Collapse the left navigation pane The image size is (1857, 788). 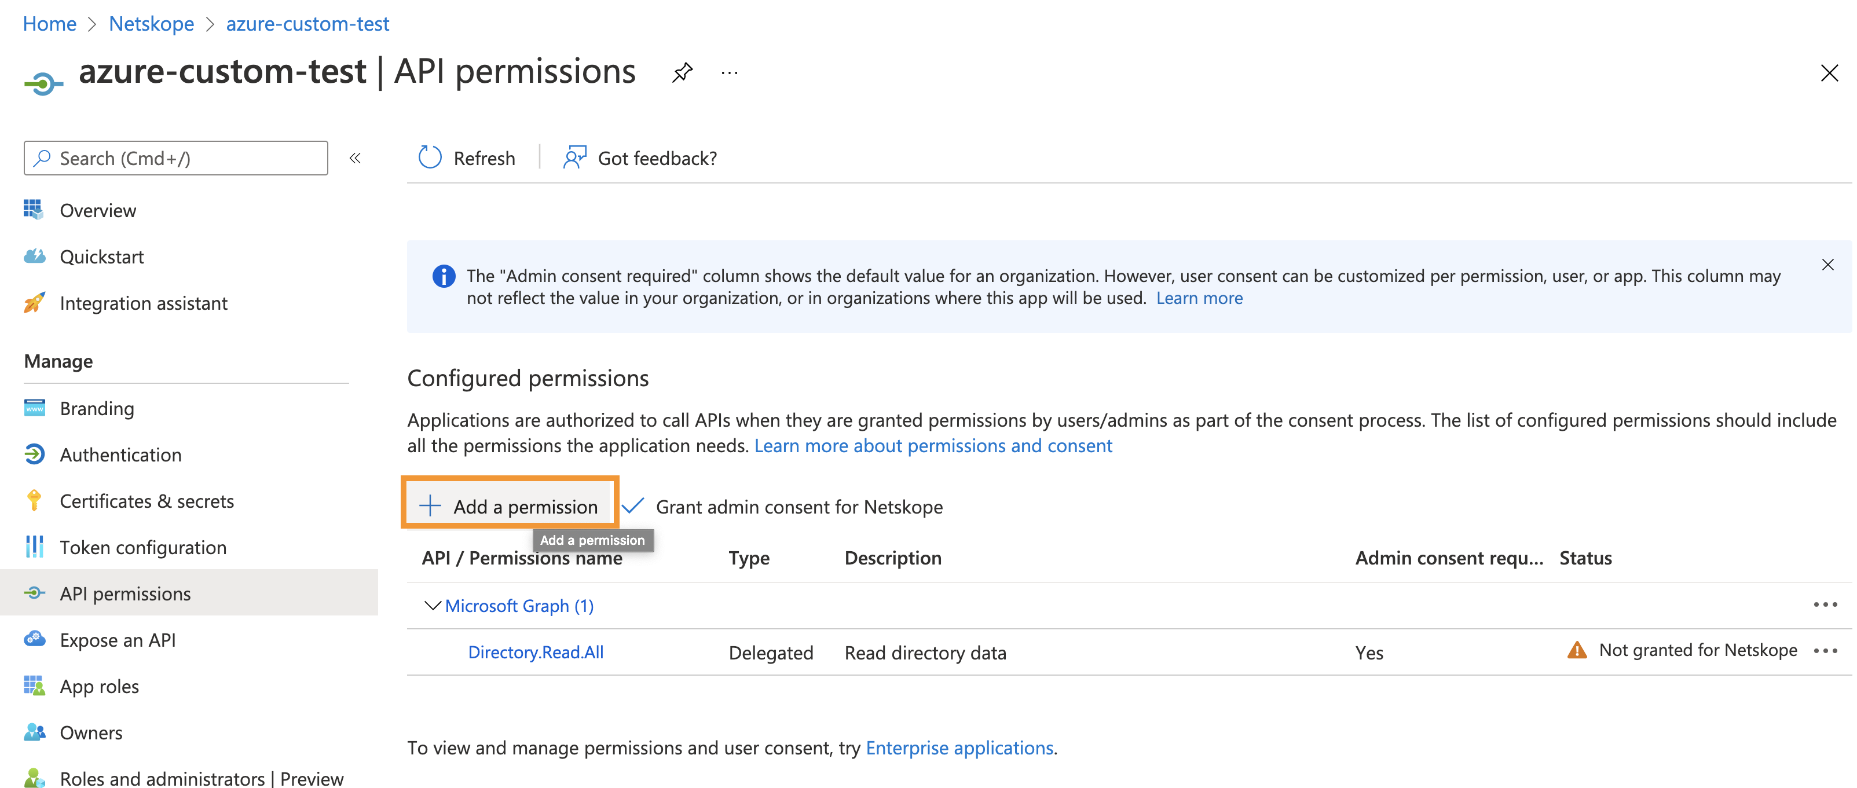click(x=355, y=158)
